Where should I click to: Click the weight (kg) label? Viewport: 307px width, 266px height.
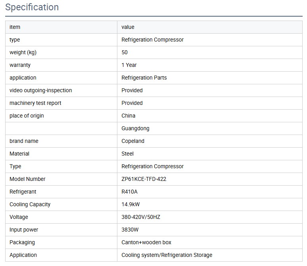tap(23, 52)
